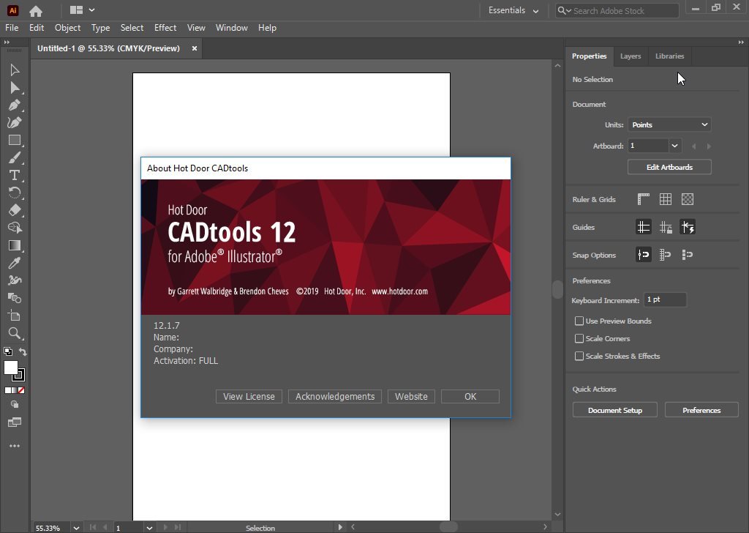The height and width of the screenshot is (533, 749).
Task: Expand the toolbar double-arrow
Action: [x=7, y=42]
